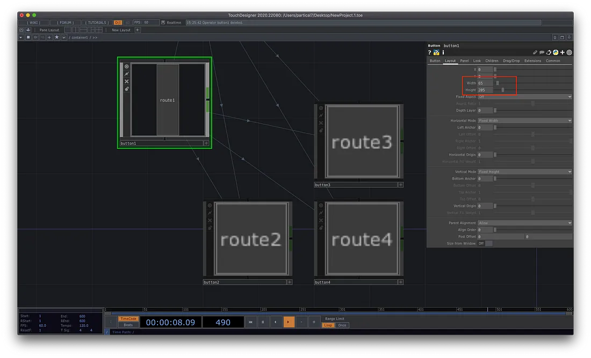Image resolution: width=591 pixels, height=358 pixels.
Task: Click the viewer active icon on button1
Action: [x=127, y=67]
